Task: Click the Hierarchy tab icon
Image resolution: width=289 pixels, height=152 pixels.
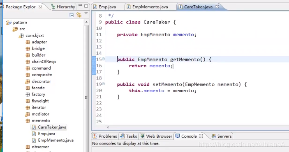Action: (53, 7)
